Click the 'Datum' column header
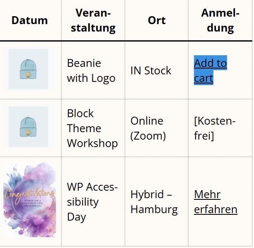This screenshot has height=248, width=254. tap(30, 20)
